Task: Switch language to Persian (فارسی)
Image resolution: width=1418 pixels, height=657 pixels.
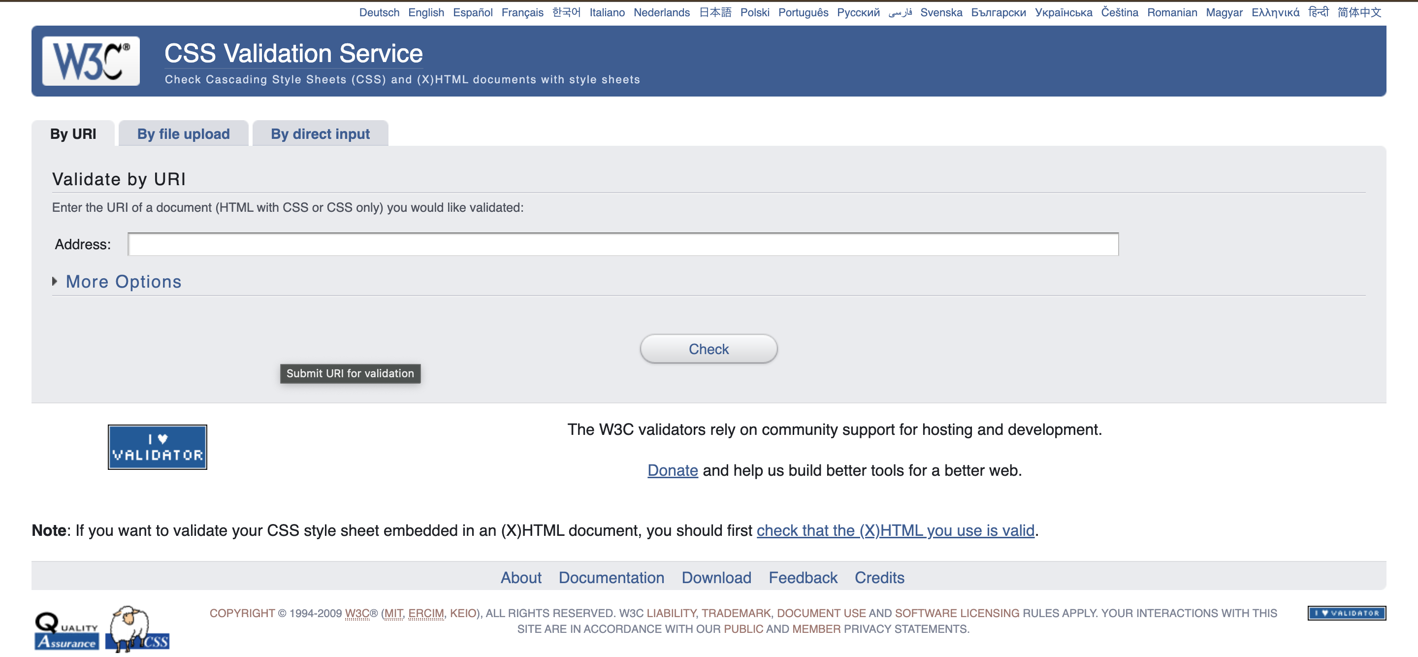Action: point(900,12)
